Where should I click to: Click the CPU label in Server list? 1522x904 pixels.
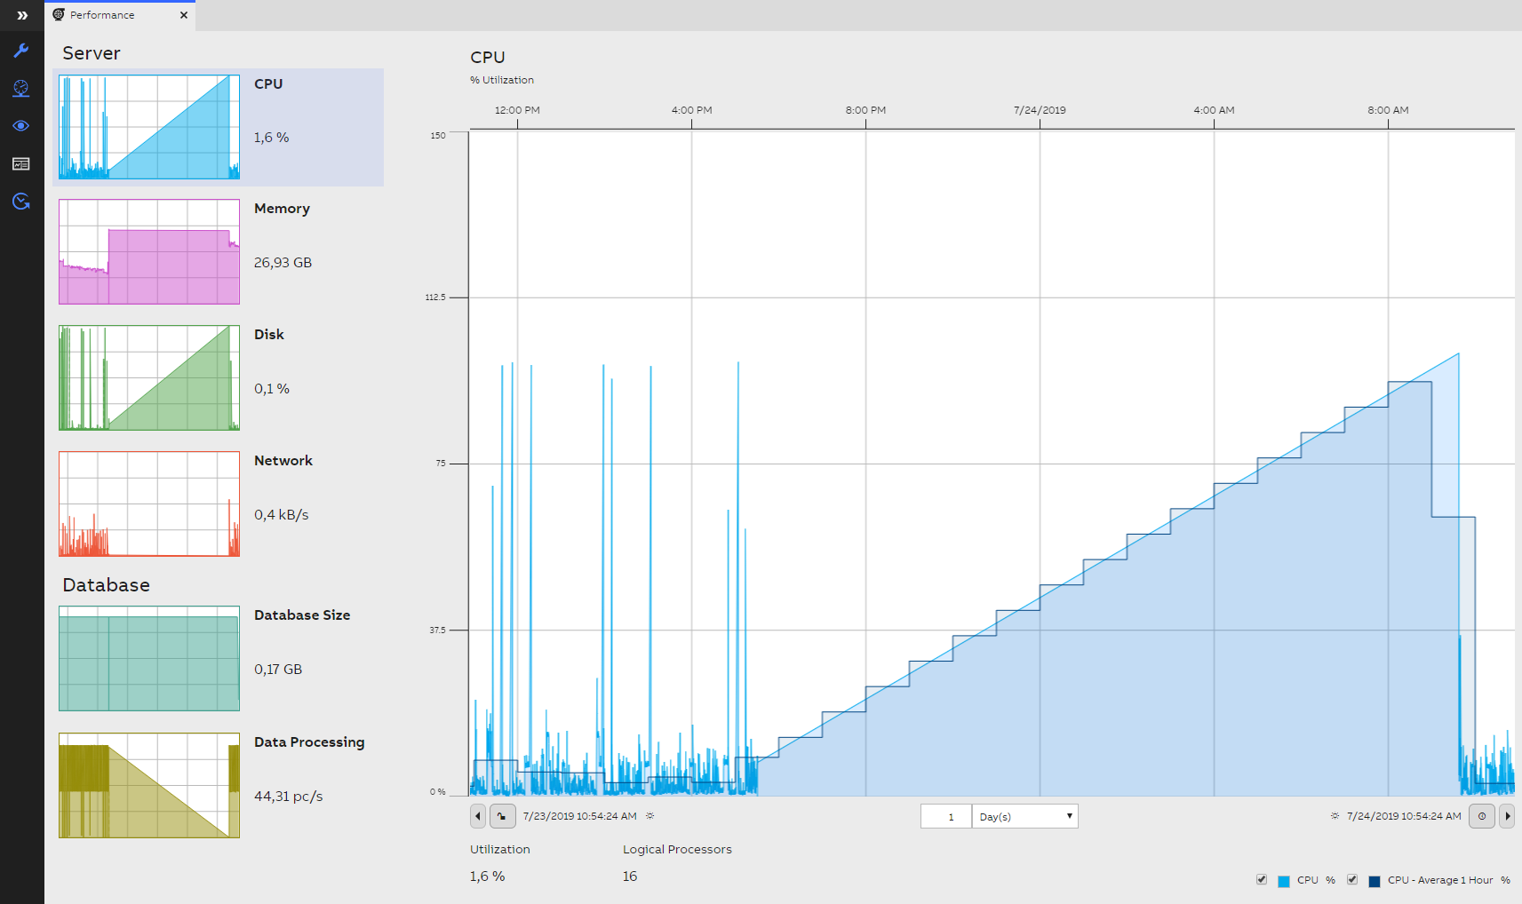268,83
